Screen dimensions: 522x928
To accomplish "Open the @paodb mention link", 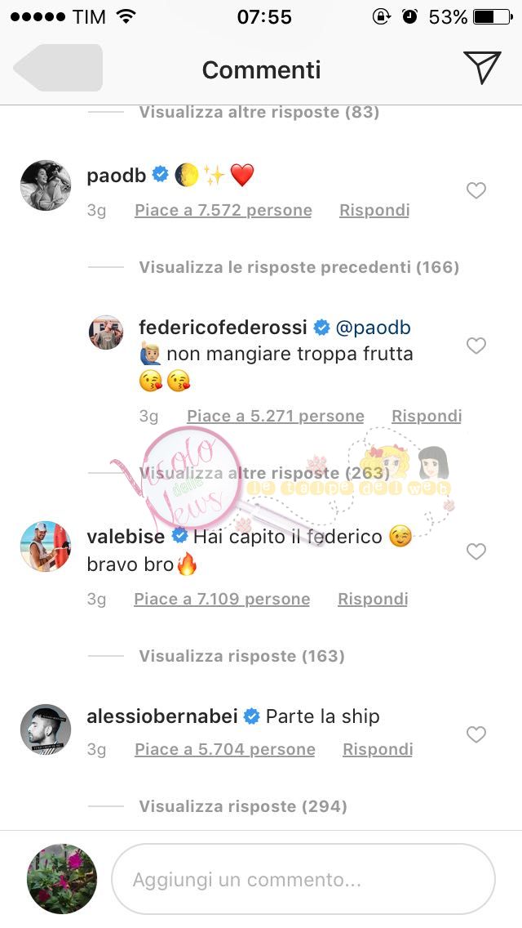I will [373, 328].
